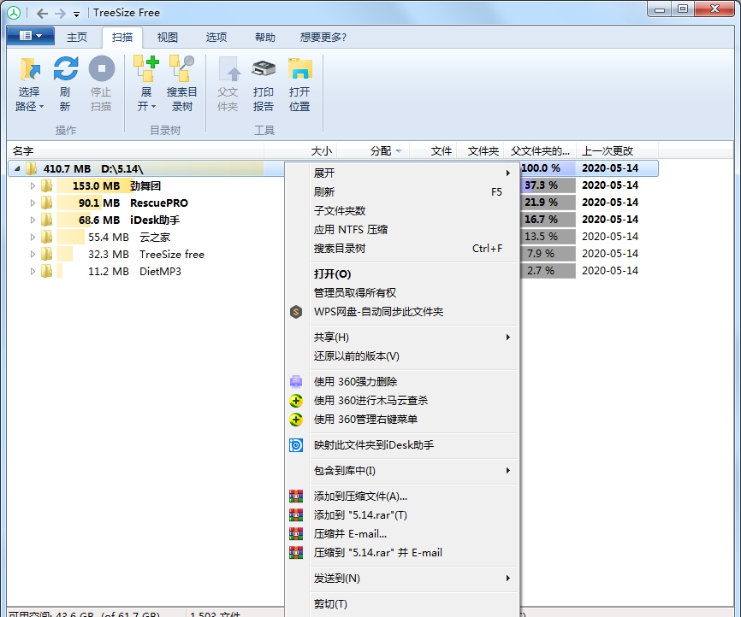Switch to the 视图 ribbon tab
The image size is (741, 617).
click(166, 37)
